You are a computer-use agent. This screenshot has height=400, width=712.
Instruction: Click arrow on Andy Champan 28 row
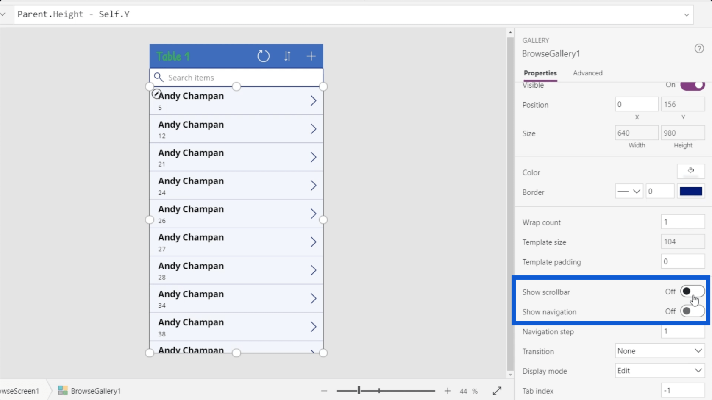[x=313, y=270]
